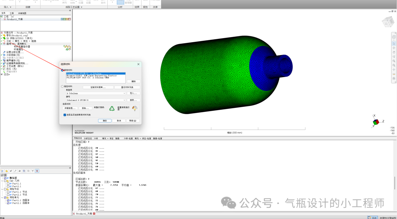This screenshot has width=397, height=219.
Task: Click the environmental properties icons
Action: (68, 49)
